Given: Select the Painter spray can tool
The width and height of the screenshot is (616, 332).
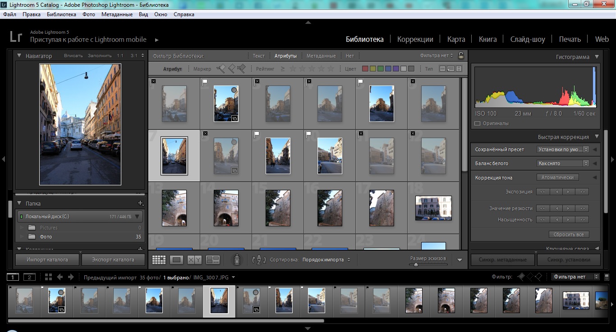Looking at the screenshot, I should (x=236, y=260).
